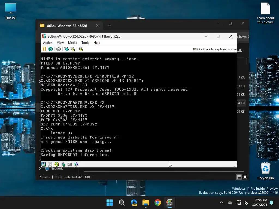
Task: Switch Explorer to large thumbnails view
Action: click(x=245, y=177)
